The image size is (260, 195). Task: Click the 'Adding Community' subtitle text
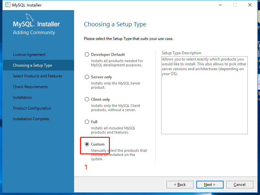(x=34, y=32)
